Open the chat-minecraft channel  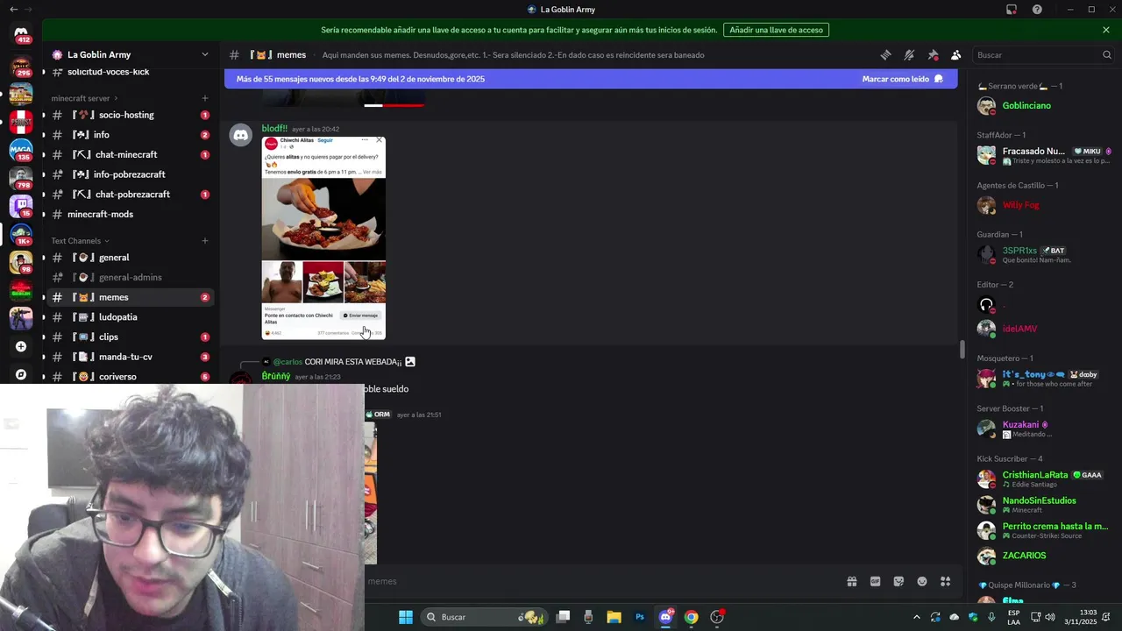click(x=130, y=155)
